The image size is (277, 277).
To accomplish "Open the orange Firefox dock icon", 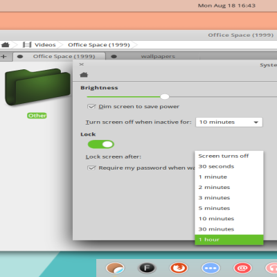I will coord(179,268).
